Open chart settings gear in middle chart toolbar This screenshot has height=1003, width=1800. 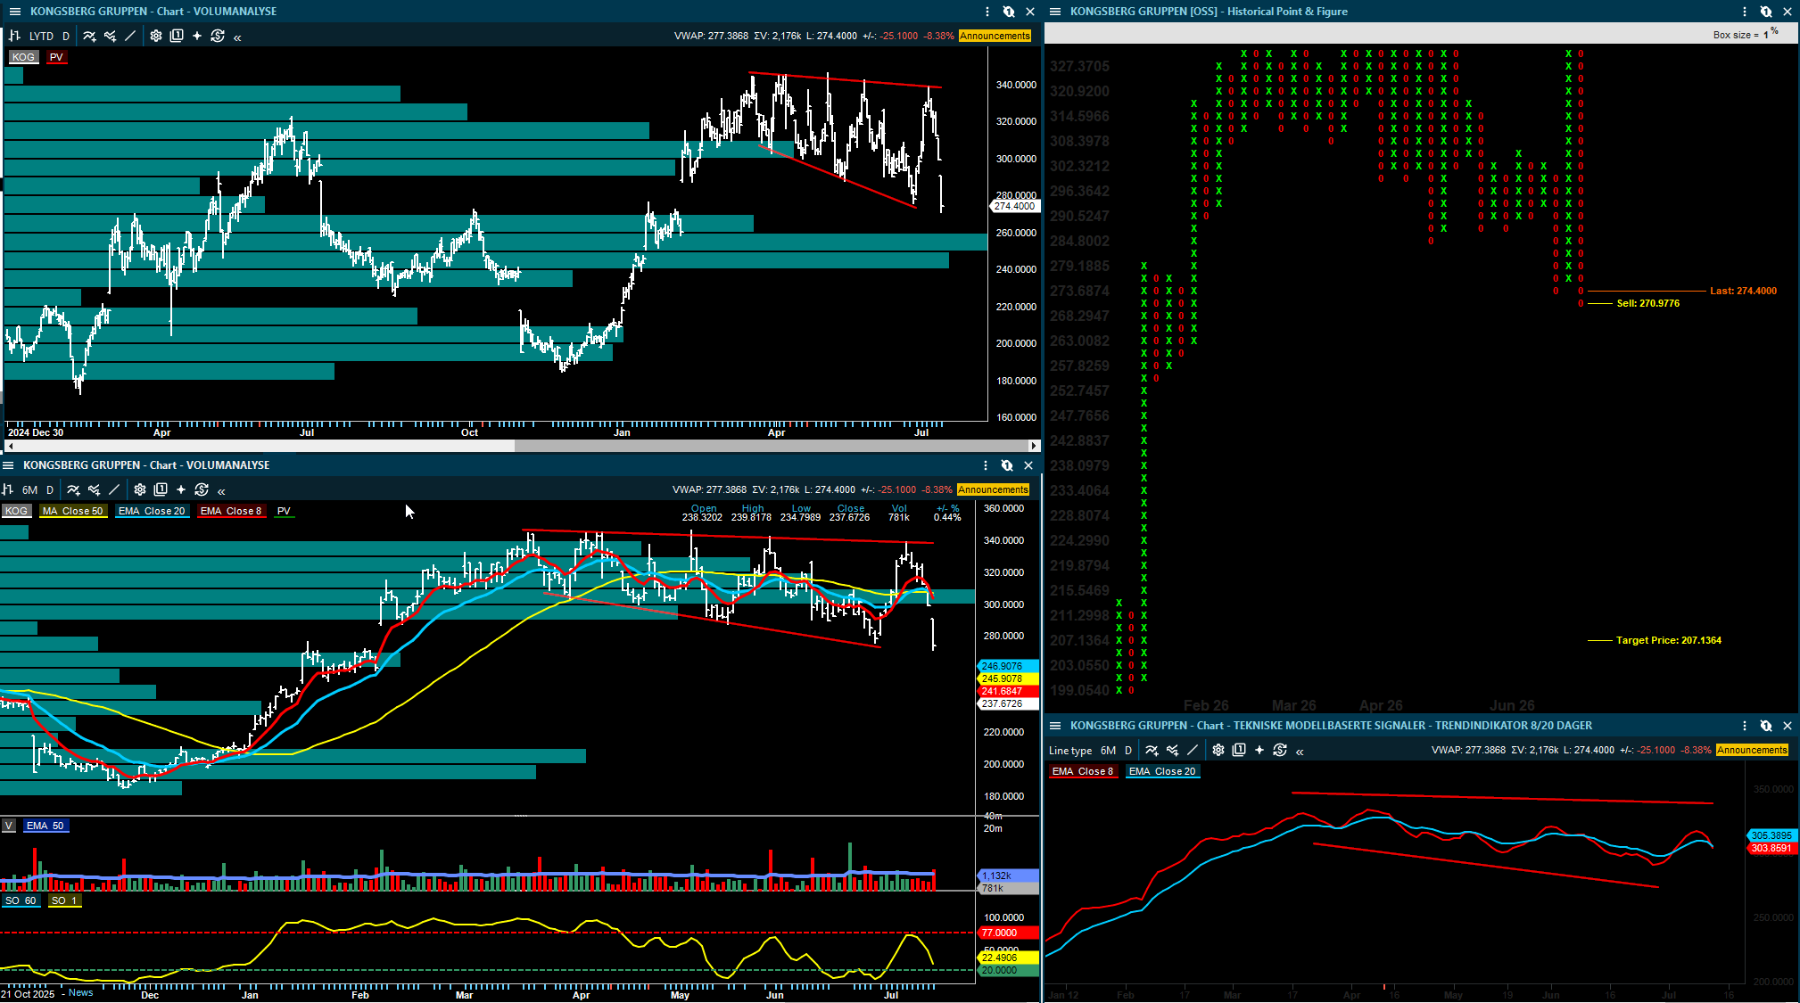coord(140,489)
